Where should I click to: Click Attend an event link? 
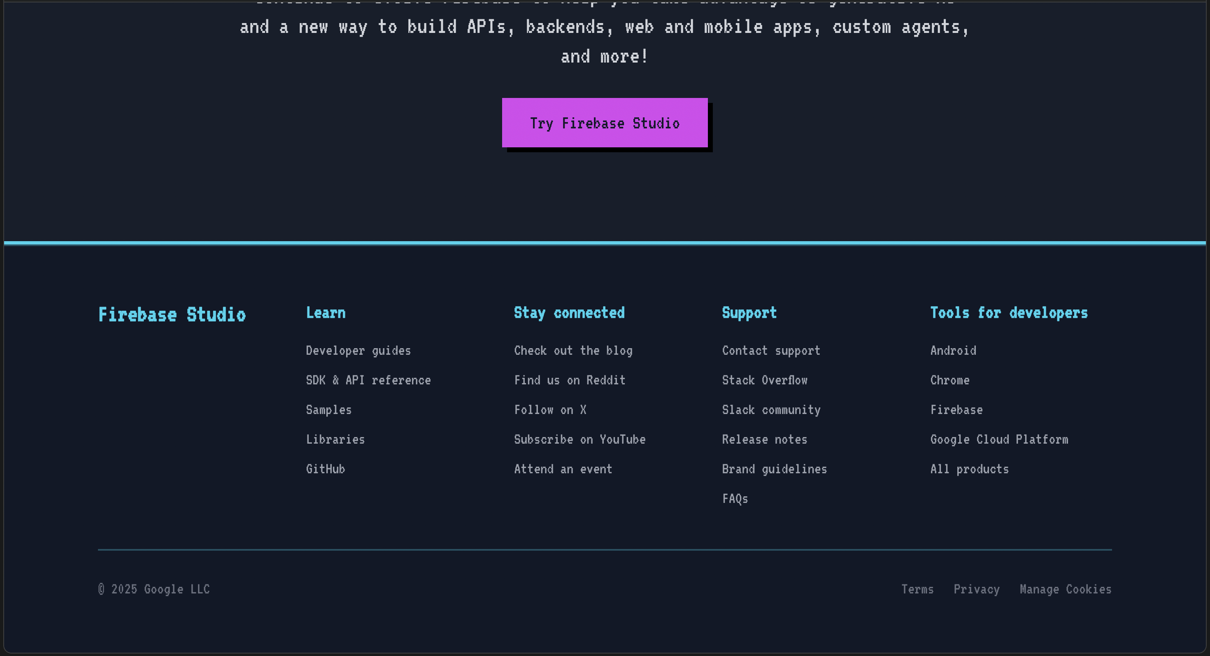[563, 469]
